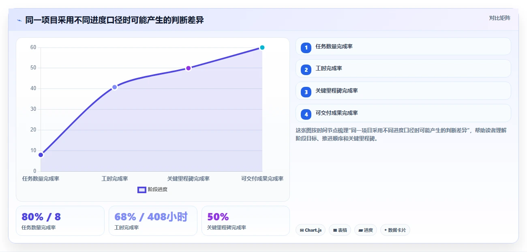
Task: Click the panel title 同一项目采用不同进度口径
Action: [x=114, y=20]
